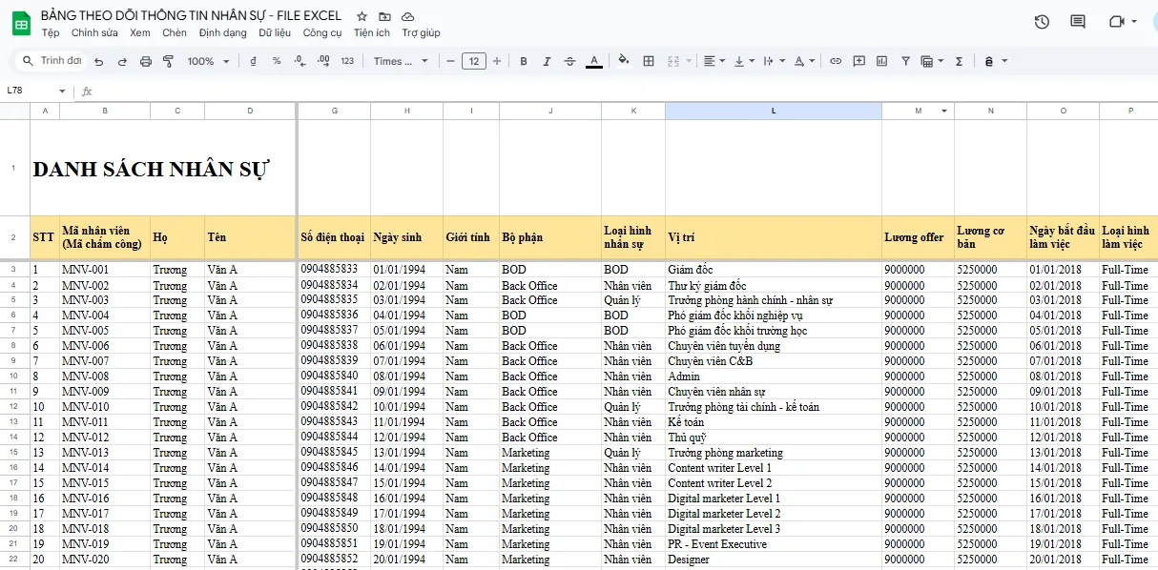The height and width of the screenshot is (570, 1158).
Task: Open the 123 number formats menu
Action: [347, 61]
